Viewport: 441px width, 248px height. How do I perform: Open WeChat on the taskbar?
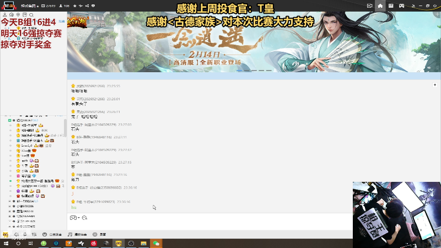click(x=156, y=243)
